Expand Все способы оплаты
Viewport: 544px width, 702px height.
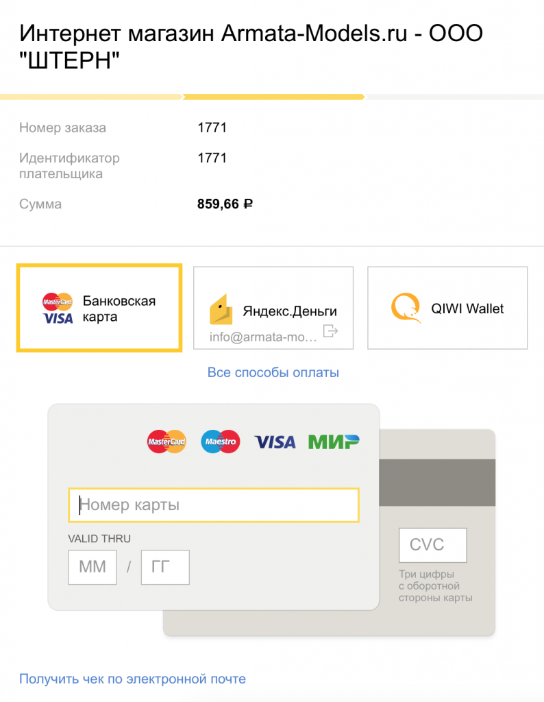pyautogui.click(x=273, y=373)
